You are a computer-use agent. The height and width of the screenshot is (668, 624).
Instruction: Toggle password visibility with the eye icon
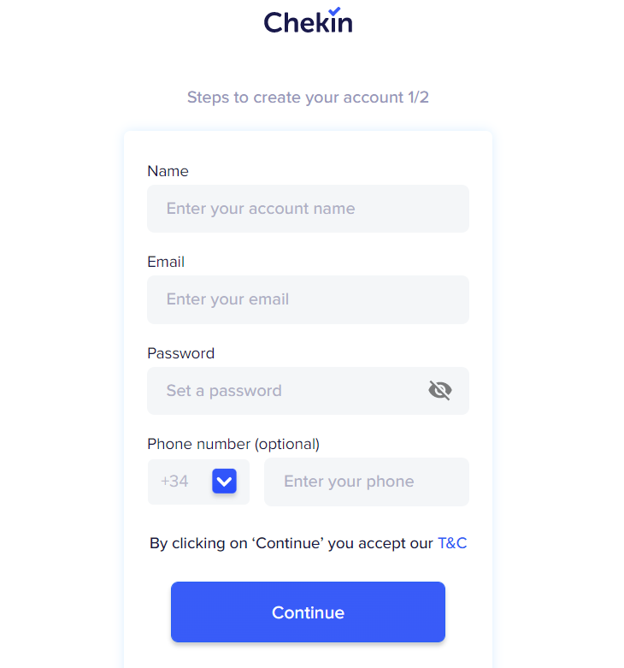[x=439, y=391]
